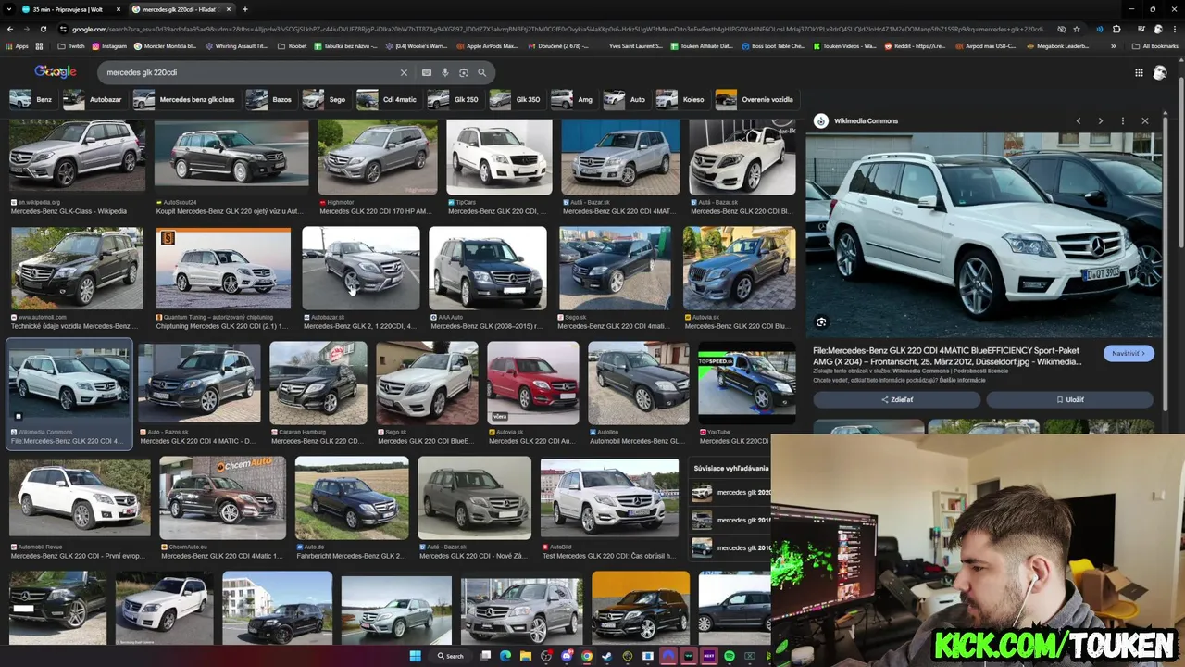
Task: Open All Bookmarks folder
Action: 1154,45
